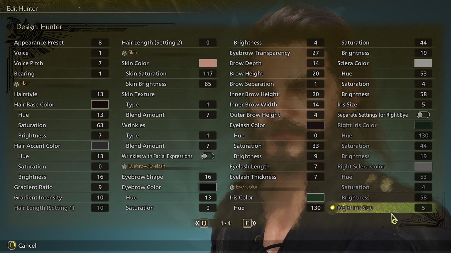Click the Hair section header icon
Image resolution: width=451 pixels, height=253 pixels.
coord(17,84)
